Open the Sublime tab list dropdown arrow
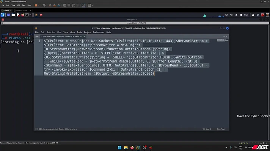This screenshot has height=151, width=270. (x=227, y=36)
